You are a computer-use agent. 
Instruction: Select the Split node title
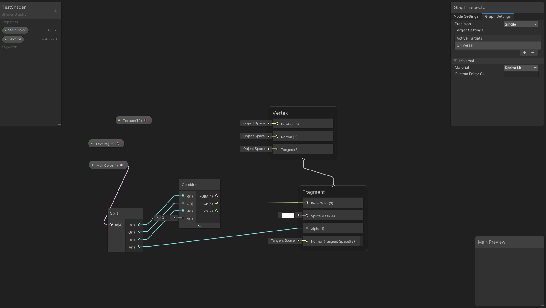tap(114, 213)
